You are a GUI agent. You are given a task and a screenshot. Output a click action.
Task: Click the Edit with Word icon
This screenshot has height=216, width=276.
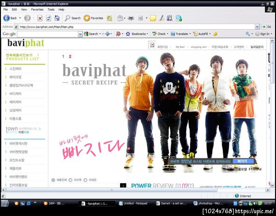[x=140, y=18]
